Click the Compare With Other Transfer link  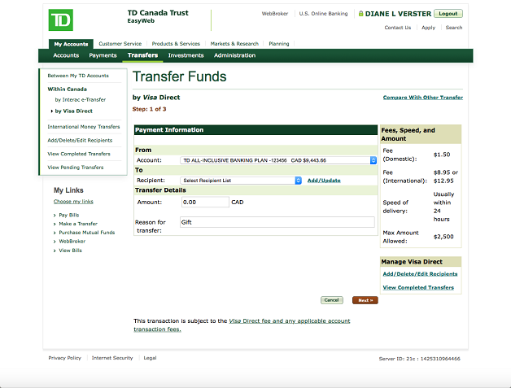[423, 98]
